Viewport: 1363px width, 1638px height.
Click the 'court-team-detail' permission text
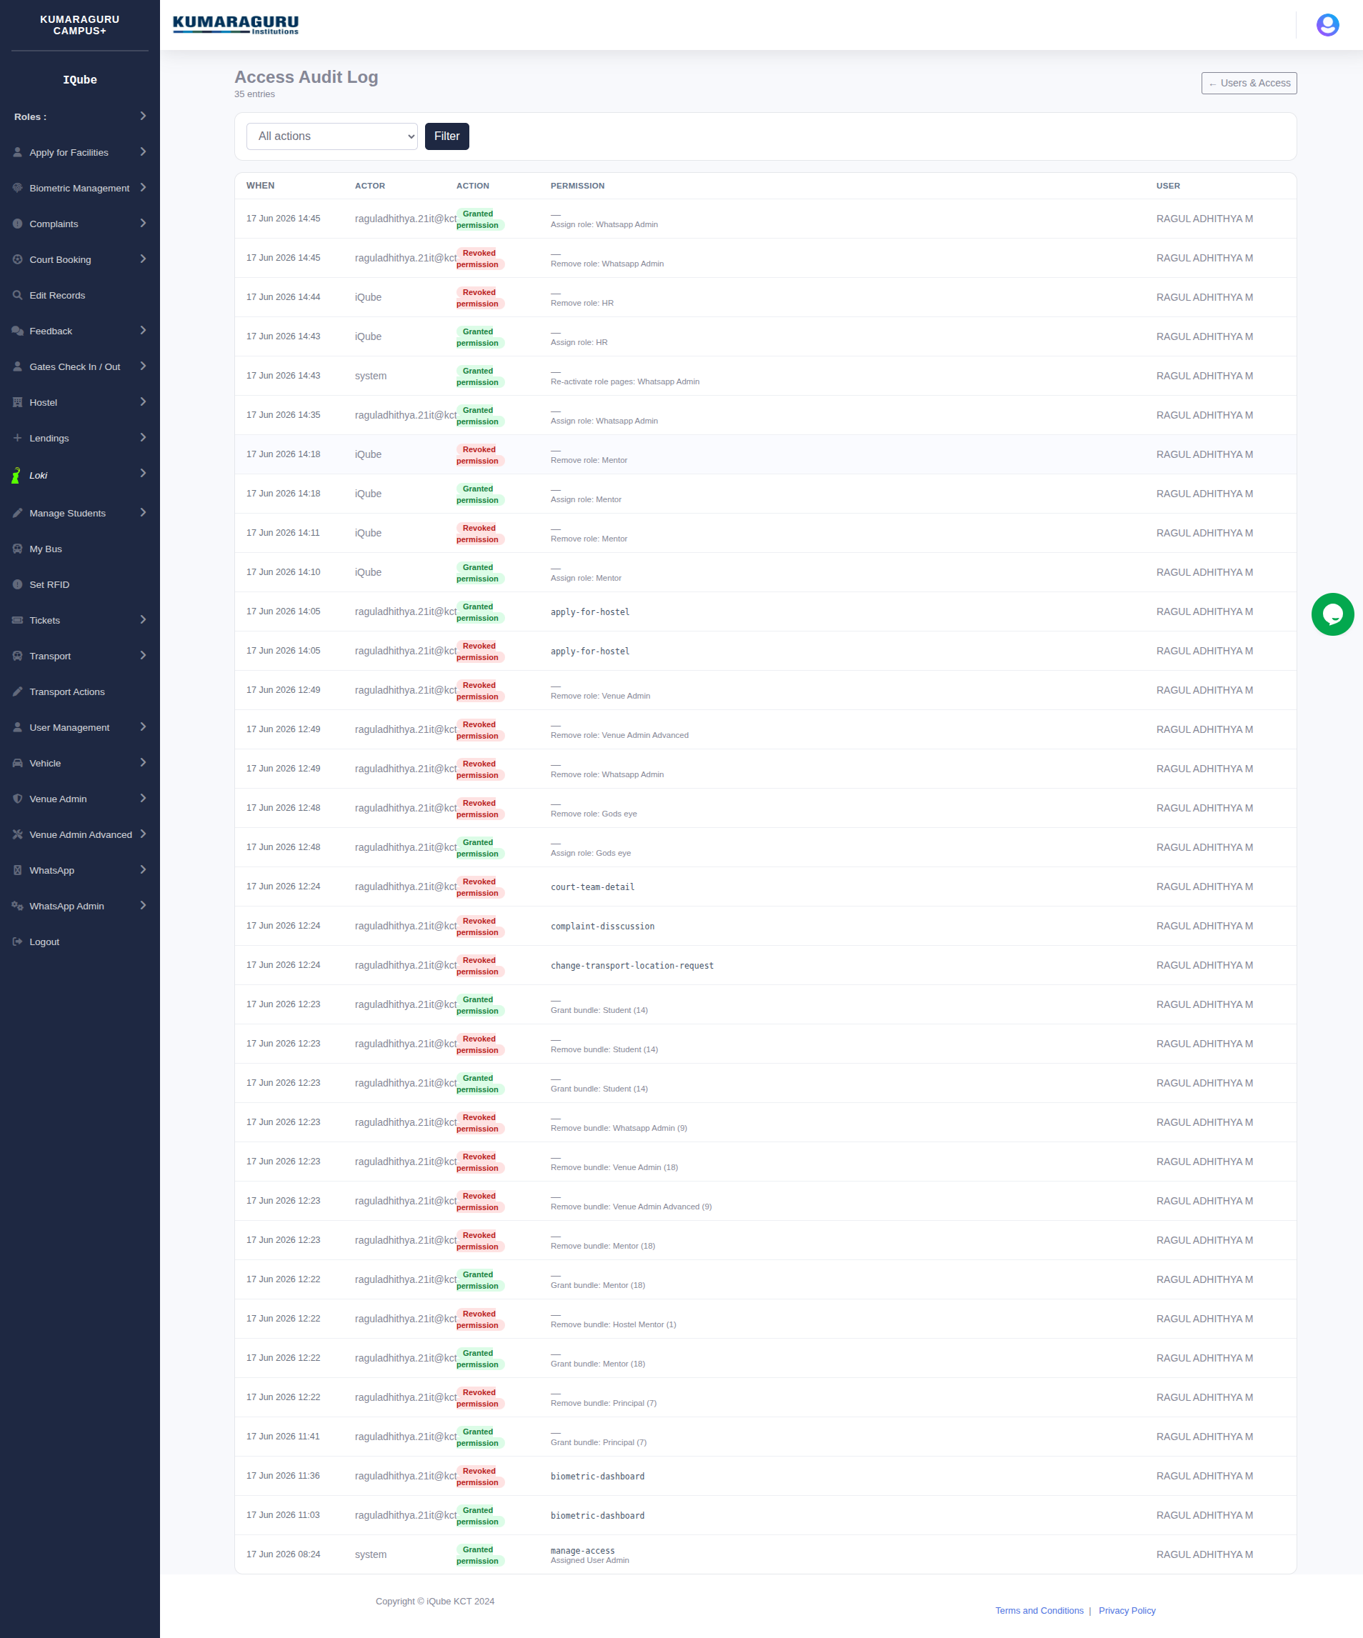click(x=592, y=887)
